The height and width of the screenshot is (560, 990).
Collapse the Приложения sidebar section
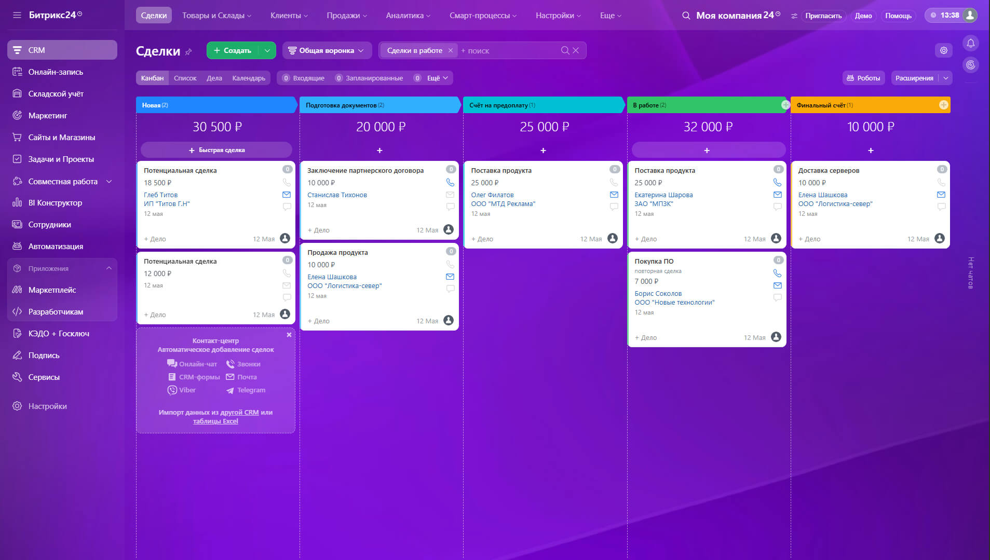(x=109, y=268)
